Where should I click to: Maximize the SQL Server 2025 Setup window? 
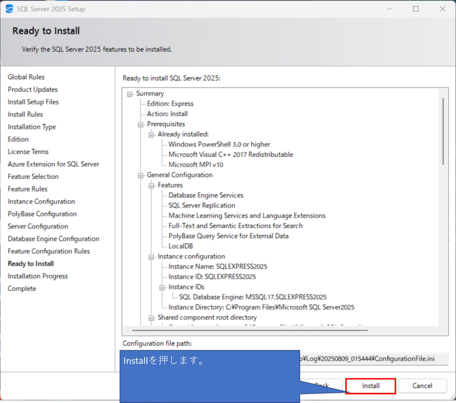pos(416,9)
